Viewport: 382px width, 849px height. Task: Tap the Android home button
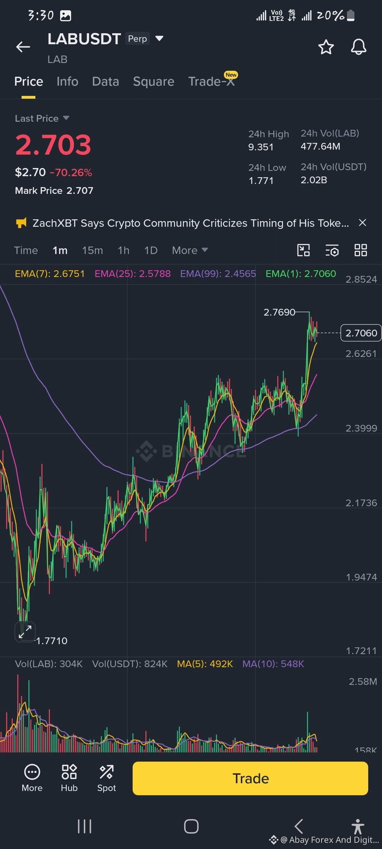pos(191,826)
